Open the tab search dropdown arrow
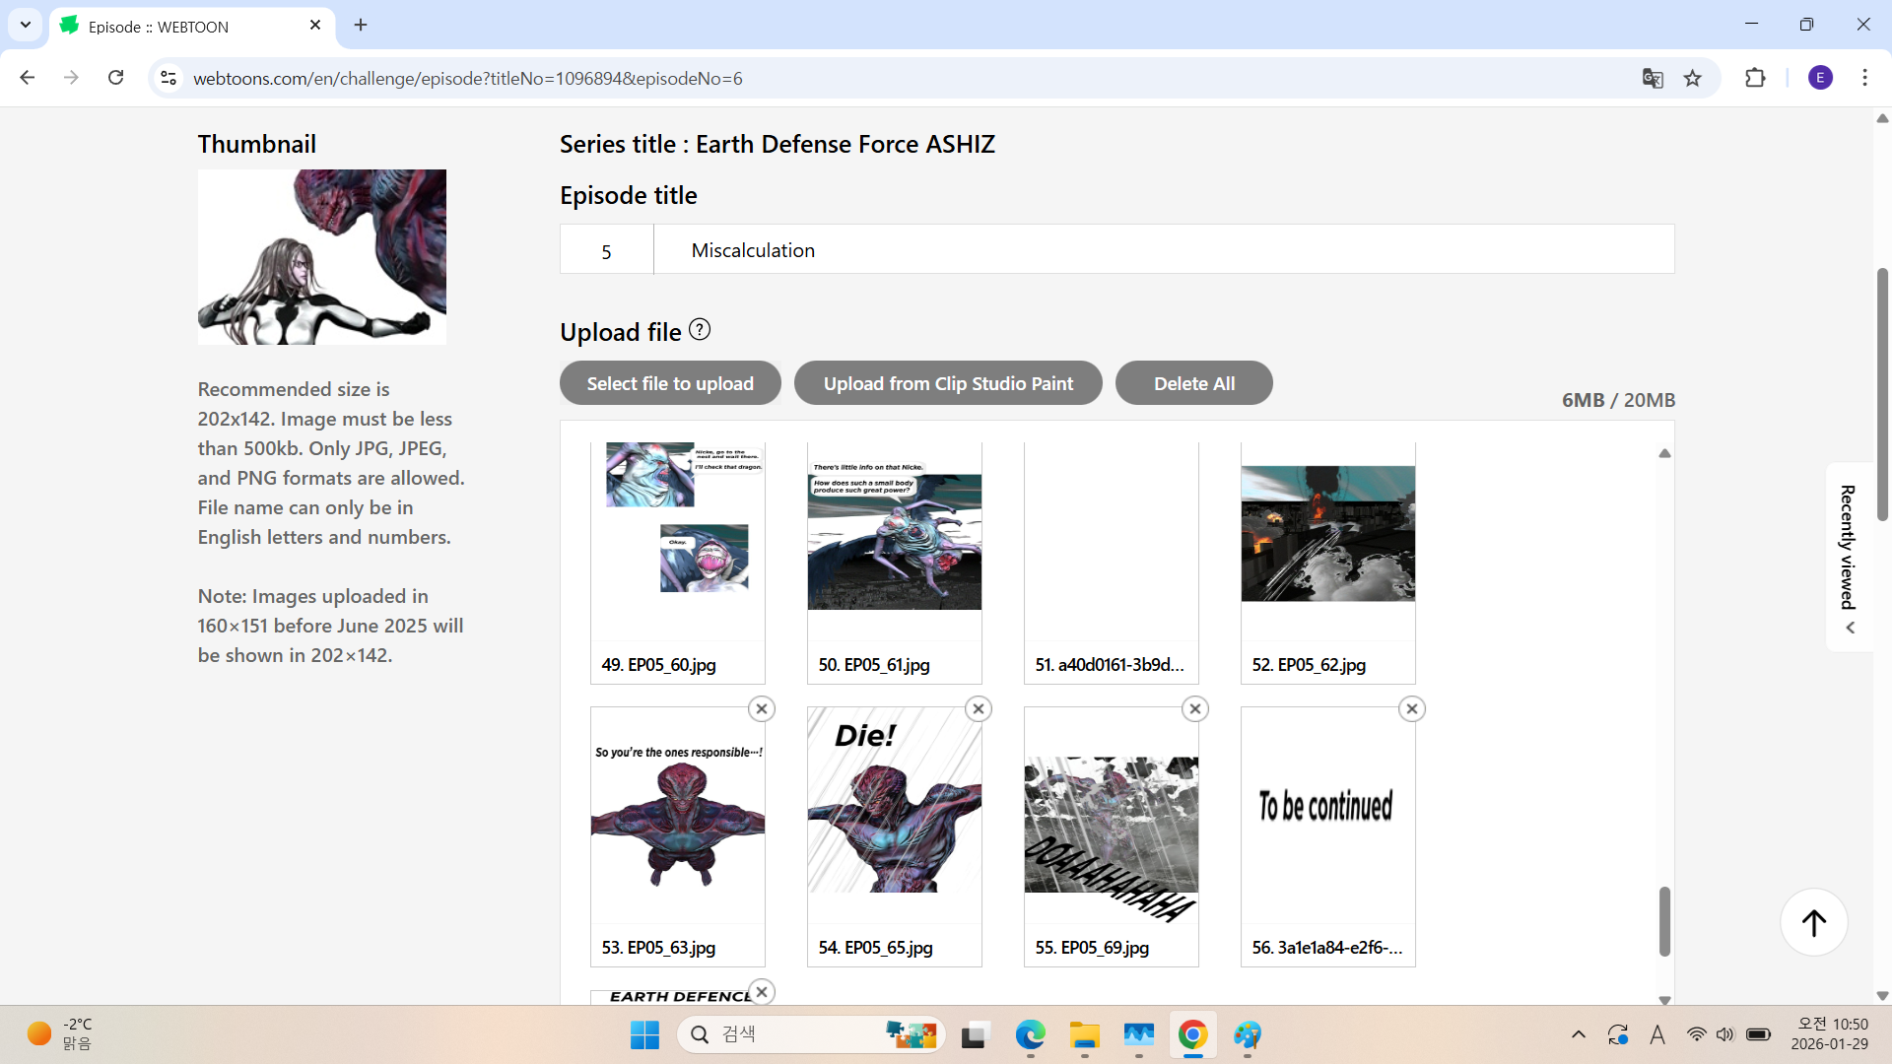Image resolution: width=1892 pixels, height=1064 pixels. [26, 26]
